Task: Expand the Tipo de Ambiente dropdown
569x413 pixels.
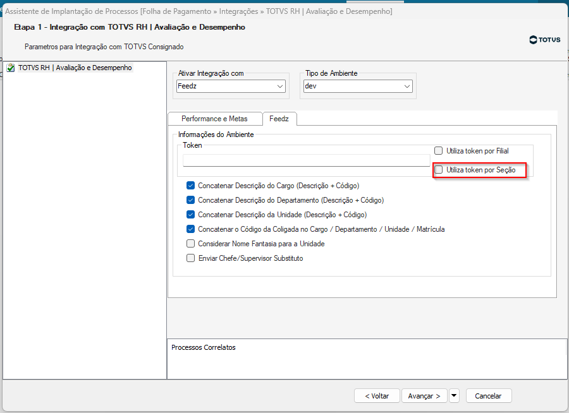Action: (x=407, y=87)
